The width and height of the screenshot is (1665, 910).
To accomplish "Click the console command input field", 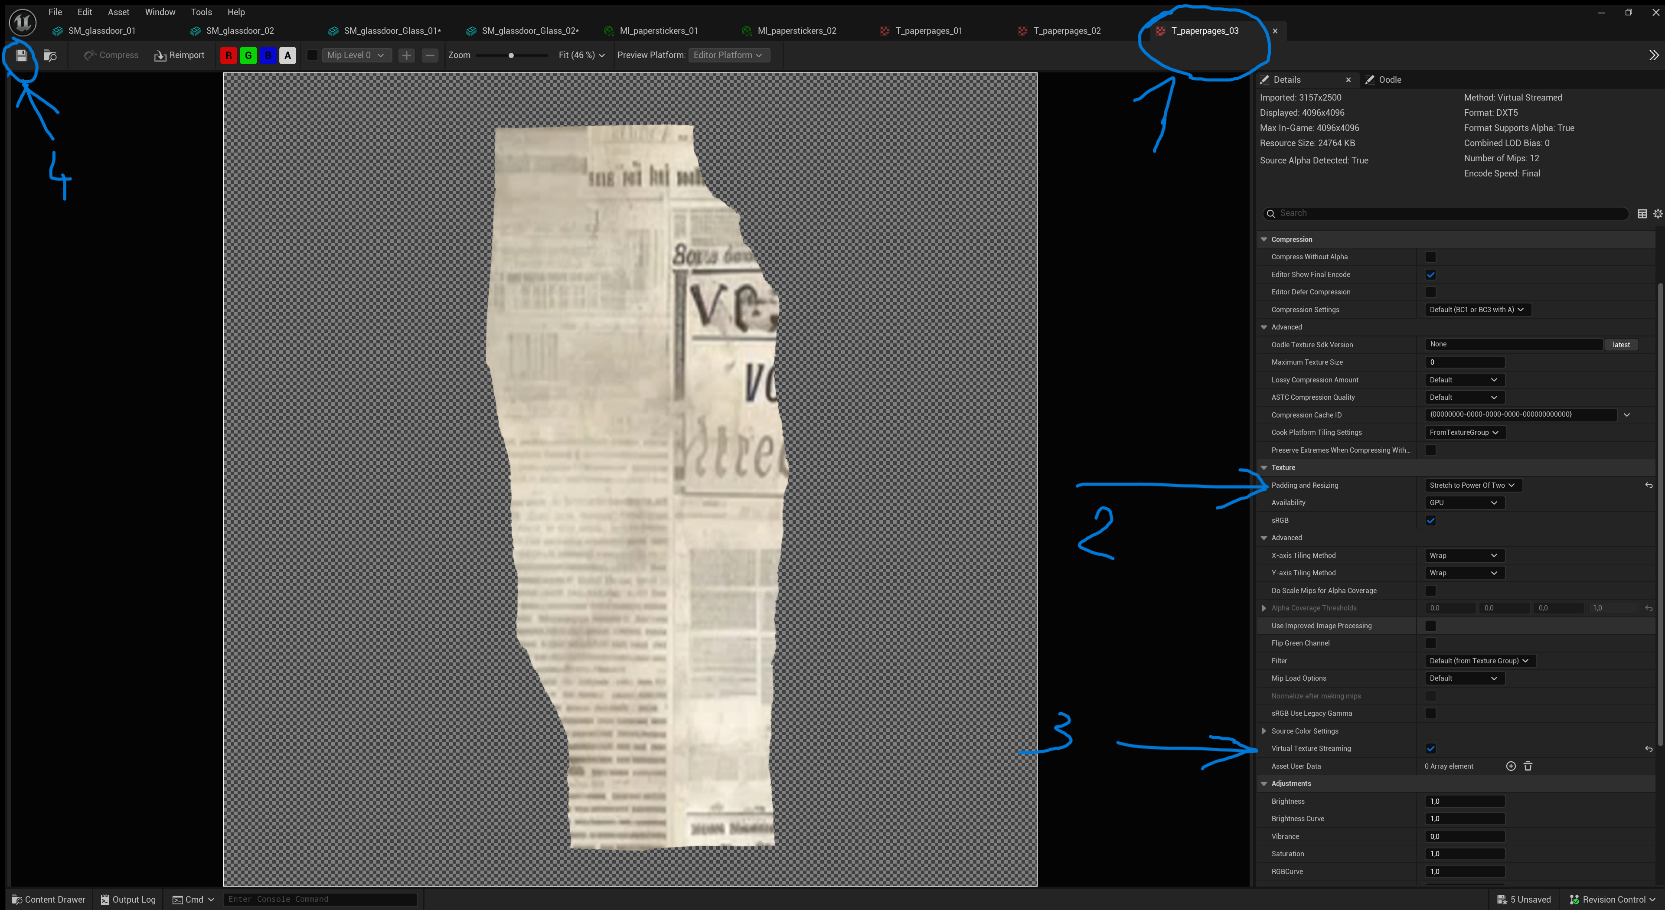I will pyautogui.click(x=320, y=898).
